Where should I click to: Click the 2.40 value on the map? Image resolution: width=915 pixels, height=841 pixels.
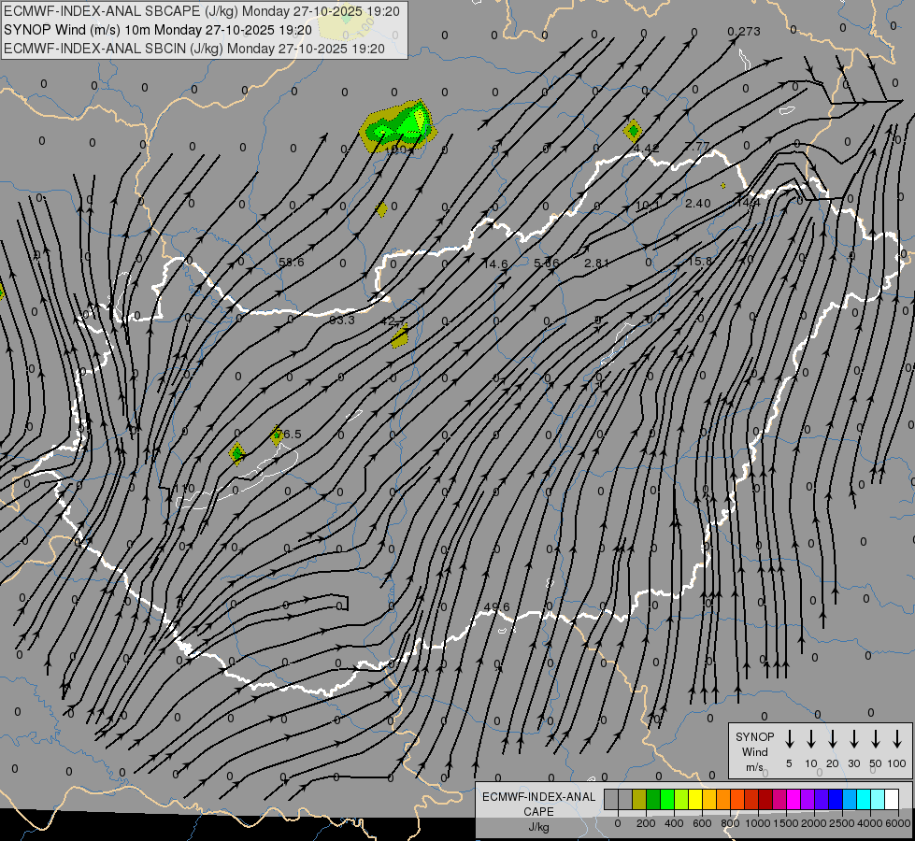pyautogui.click(x=698, y=203)
